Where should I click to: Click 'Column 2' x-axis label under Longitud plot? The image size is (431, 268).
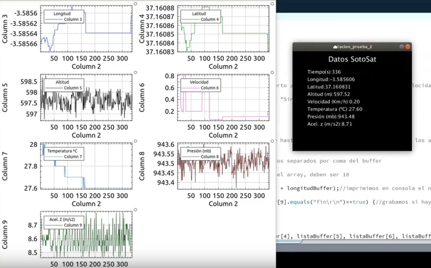click(x=86, y=66)
